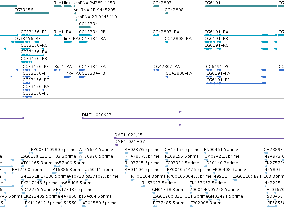Select transcript CG13334-RA

pos(92,39)
